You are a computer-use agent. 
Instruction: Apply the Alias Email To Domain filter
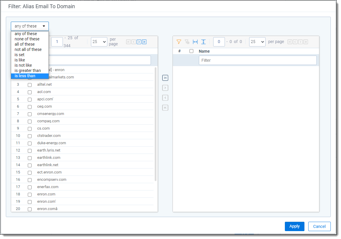[x=294, y=226]
